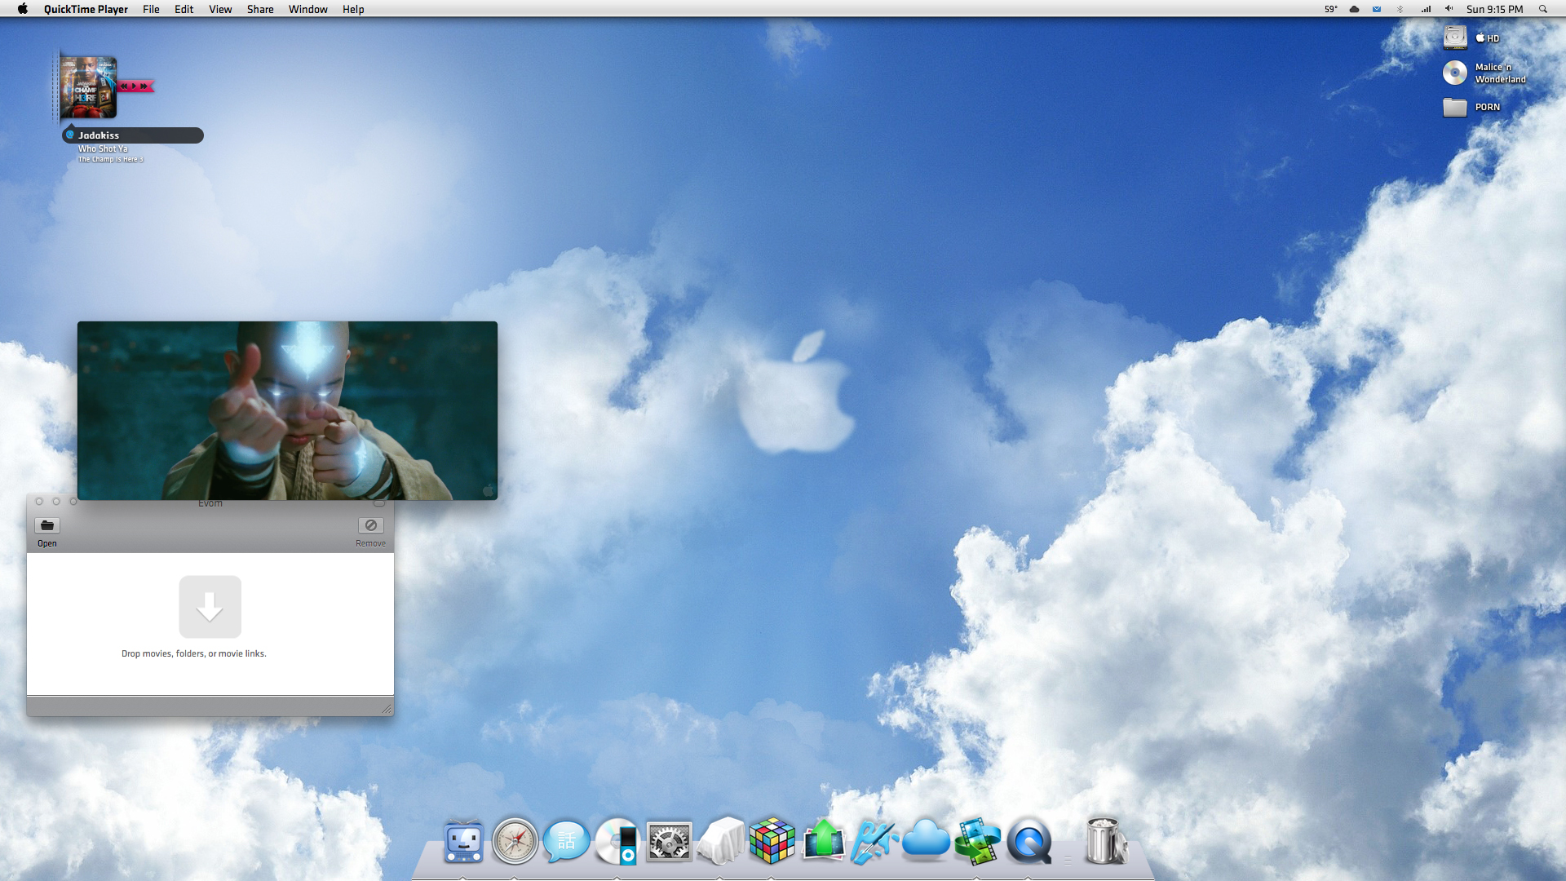Click the Open folder button in Evom
This screenshot has height=881, width=1566.
tap(47, 525)
